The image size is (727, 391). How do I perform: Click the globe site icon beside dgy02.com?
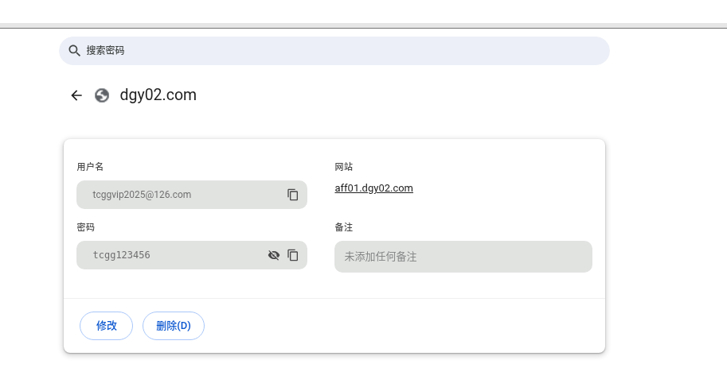point(102,95)
